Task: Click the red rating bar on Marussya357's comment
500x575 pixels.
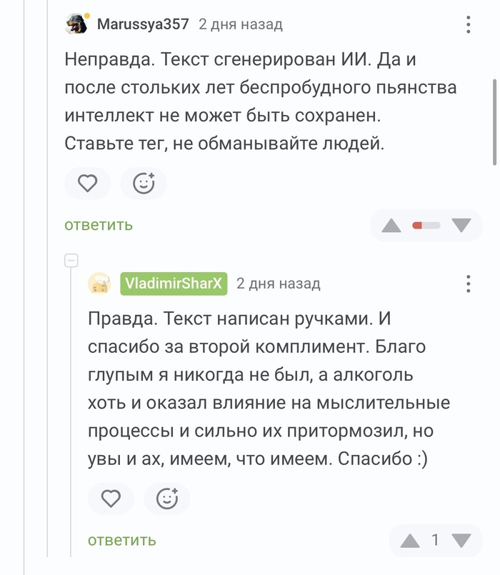Action: [426, 226]
